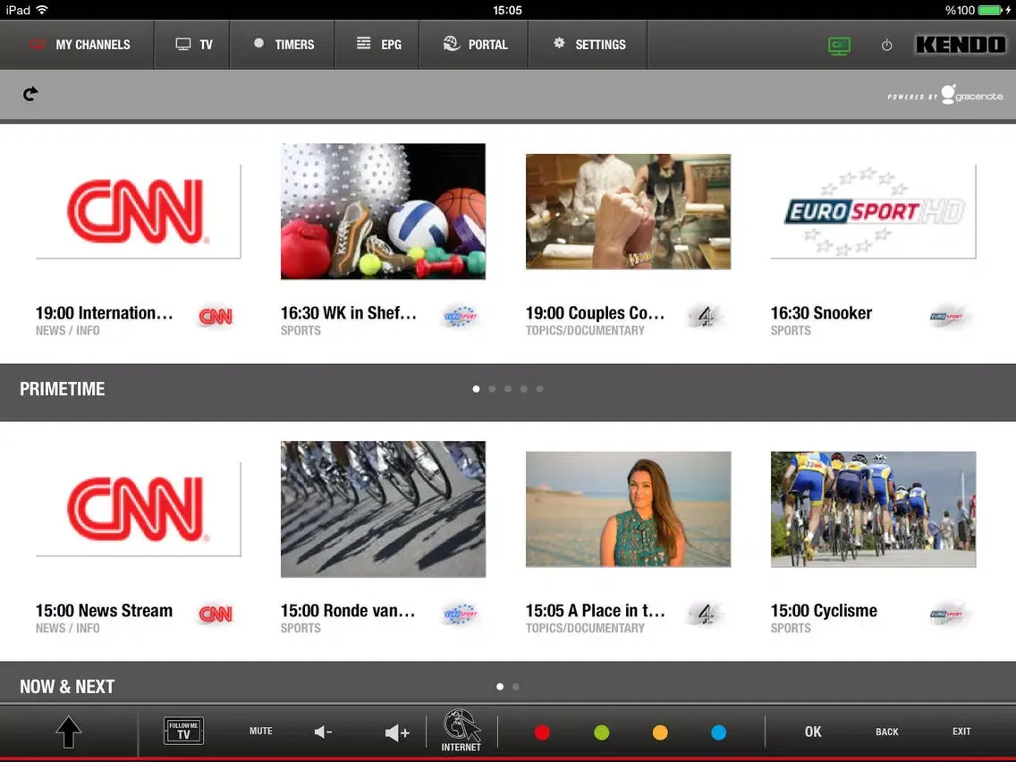Tap Channel 4 logo beside 19:00 Couples Co
Viewport: 1016px width, 762px height.
pos(706,317)
